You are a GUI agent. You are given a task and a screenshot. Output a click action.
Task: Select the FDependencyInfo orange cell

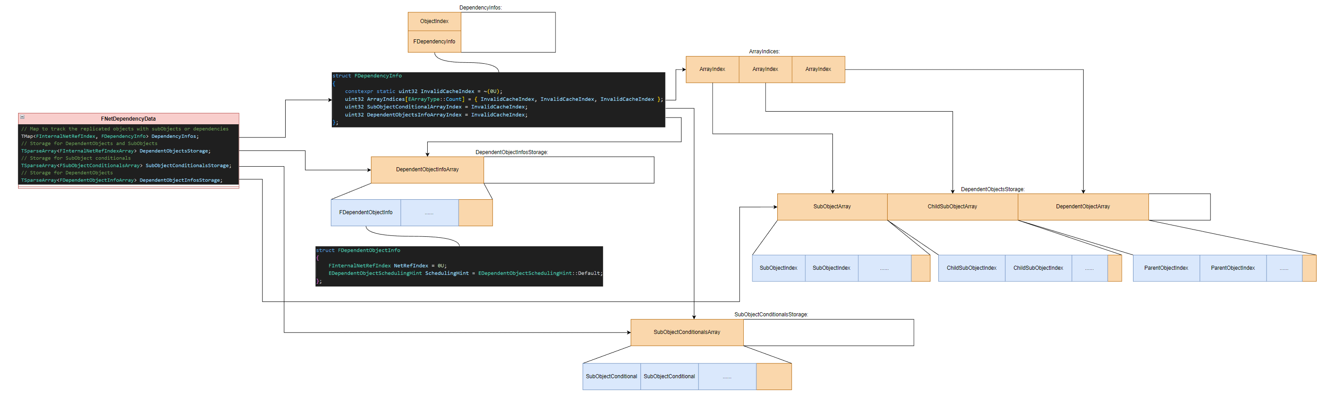pyautogui.click(x=434, y=42)
